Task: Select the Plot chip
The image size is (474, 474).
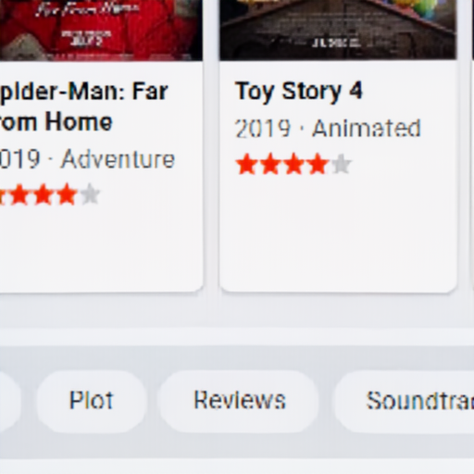Action: 91,401
